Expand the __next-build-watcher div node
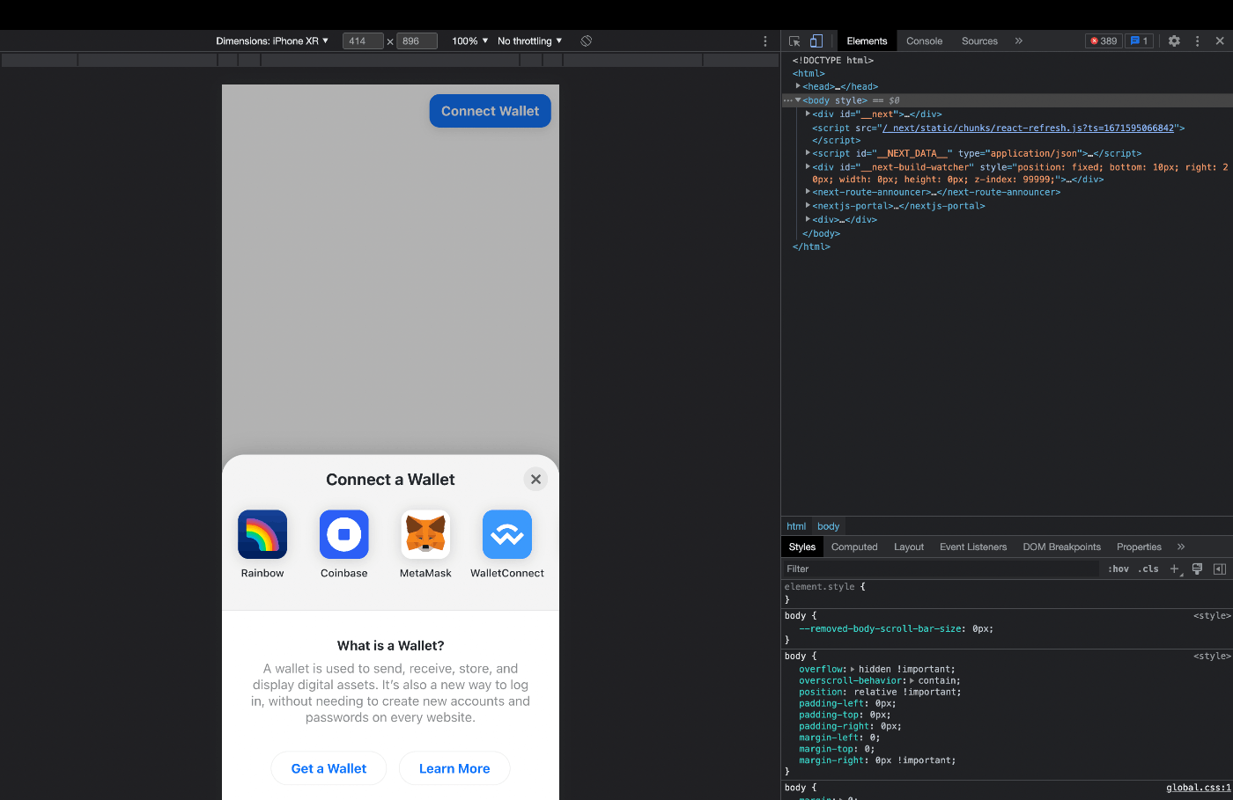 808,166
